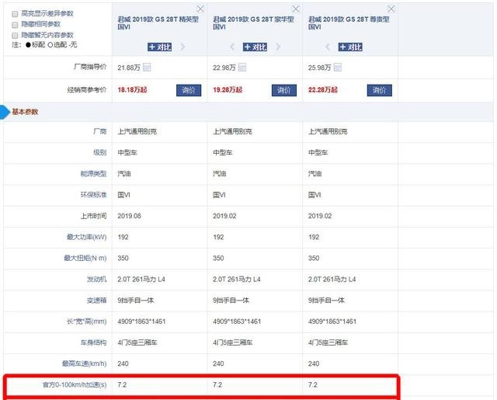Add 精英型 to comparison with +对比
497x400 pixels.
(x=160, y=47)
